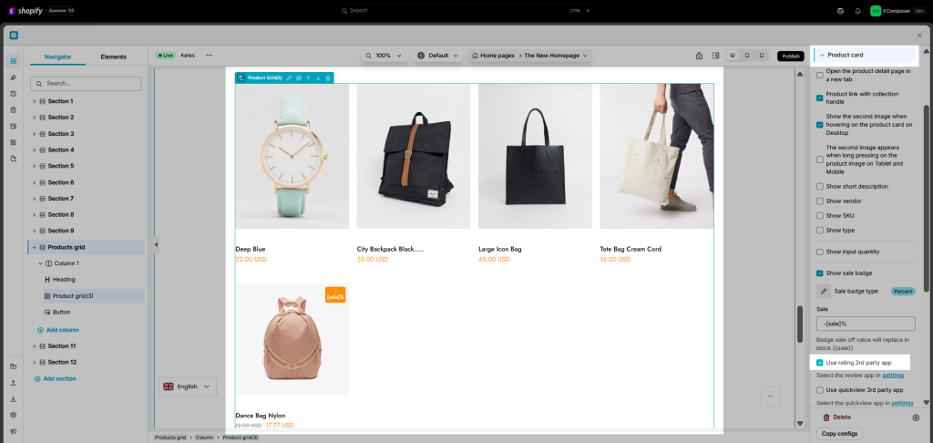Select Heading in the navigator tree
933x443 pixels.
click(x=64, y=279)
